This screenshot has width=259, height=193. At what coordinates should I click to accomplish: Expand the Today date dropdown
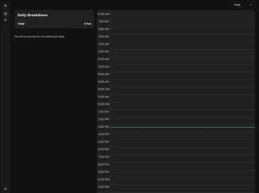tap(242, 5)
